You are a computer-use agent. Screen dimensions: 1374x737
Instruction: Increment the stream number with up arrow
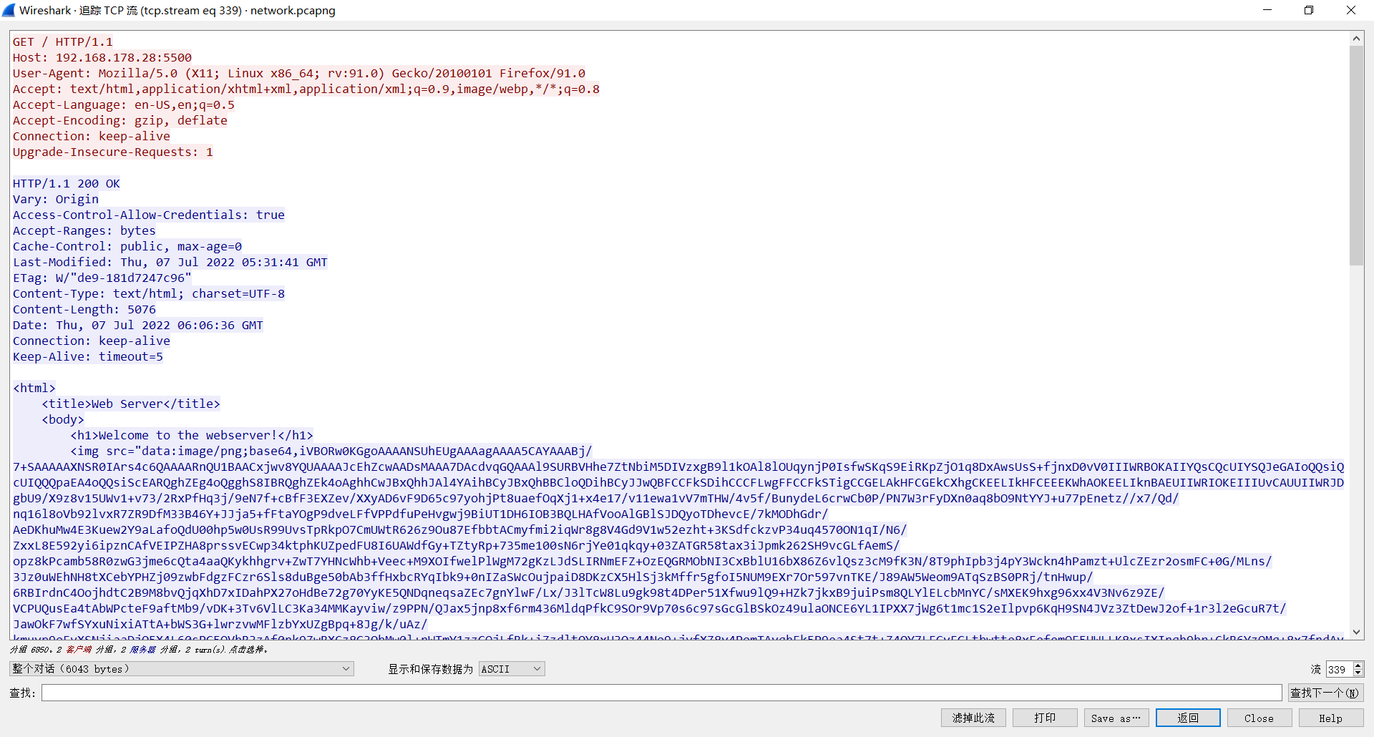point(1358,665)
